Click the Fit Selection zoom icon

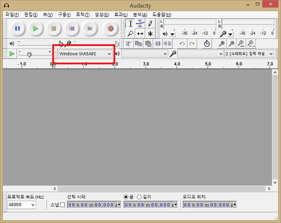pyautogui.click(x=241, y=44)
